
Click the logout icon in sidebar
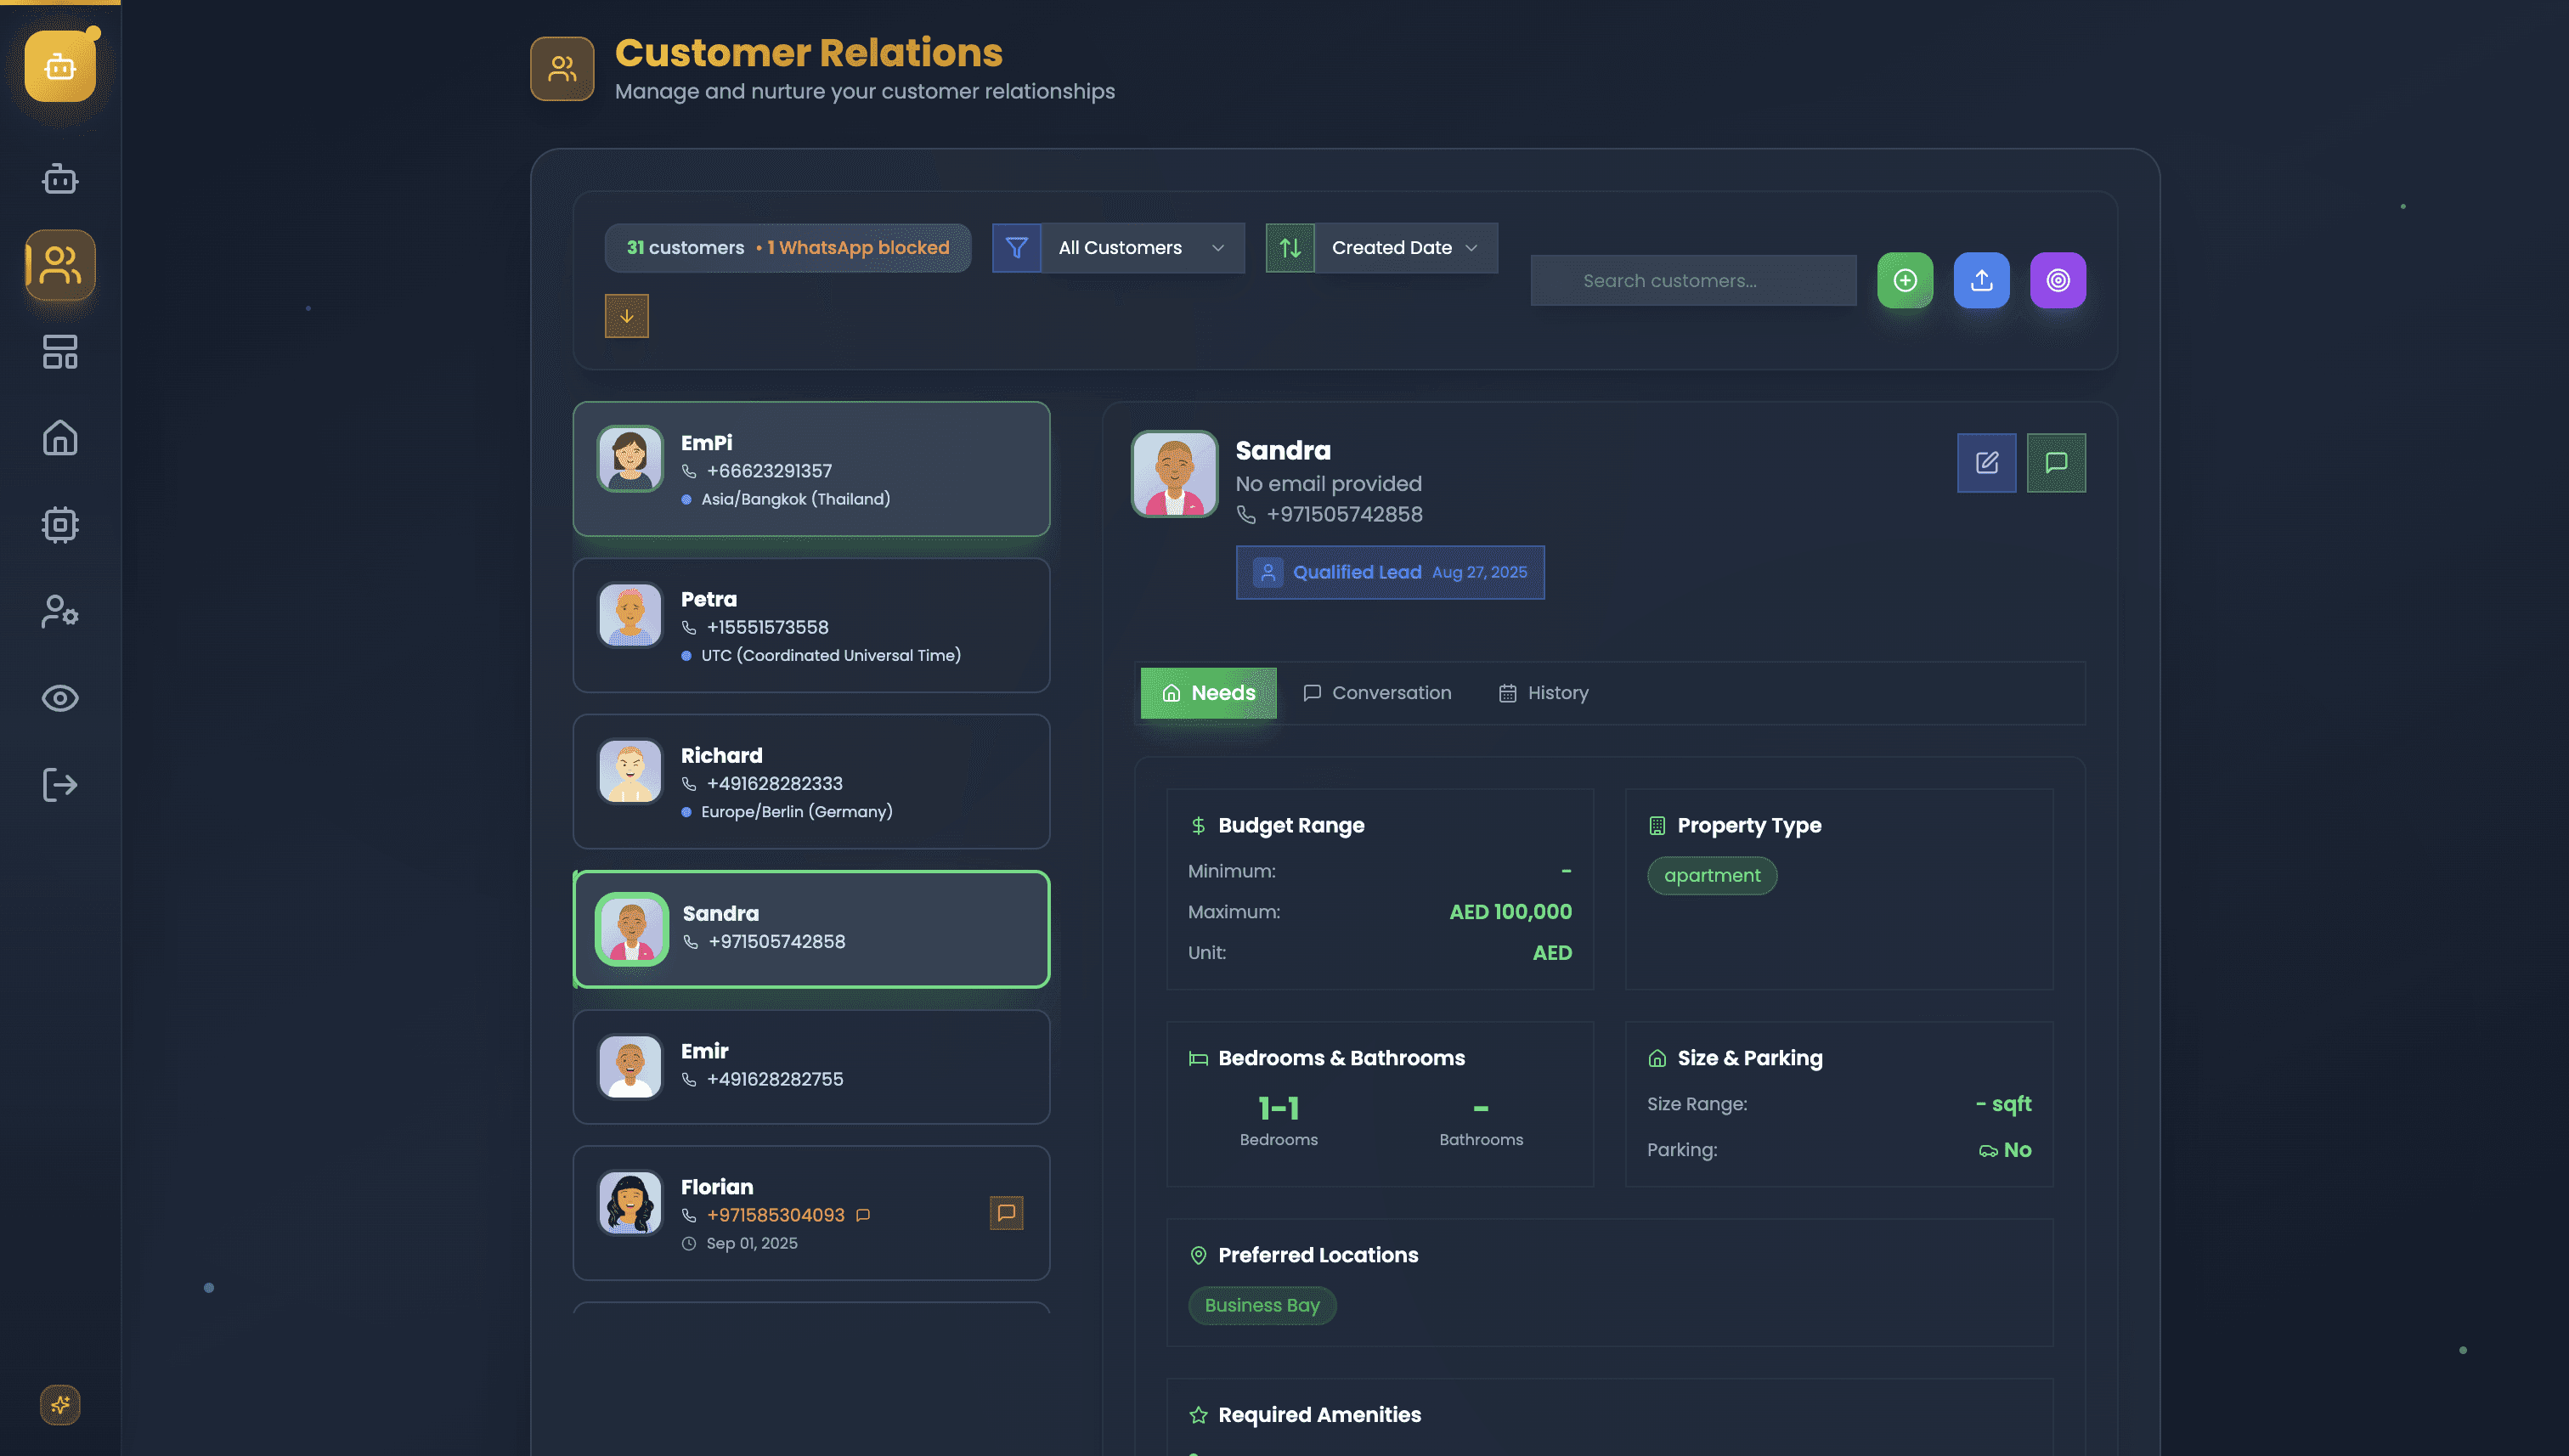pos(60,784)
